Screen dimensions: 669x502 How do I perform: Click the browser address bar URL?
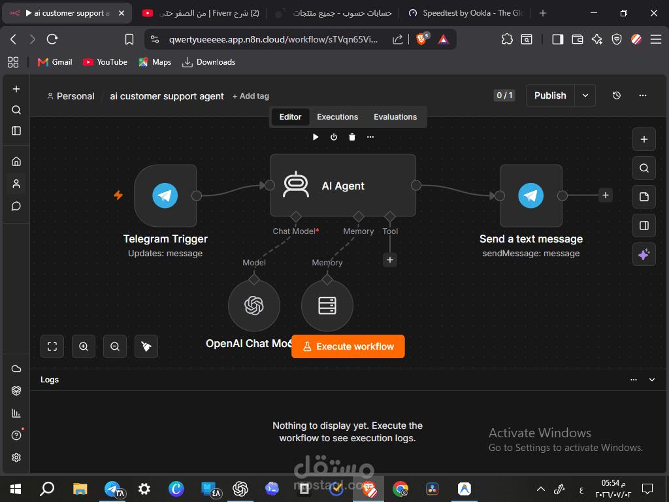click(273, 40)
